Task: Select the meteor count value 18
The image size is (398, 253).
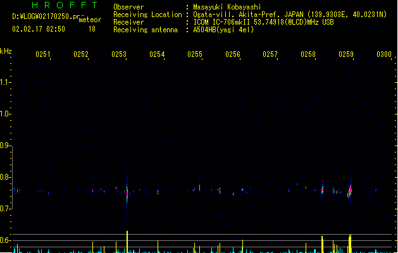Action: pyautogui.click(x=92, y=29)
